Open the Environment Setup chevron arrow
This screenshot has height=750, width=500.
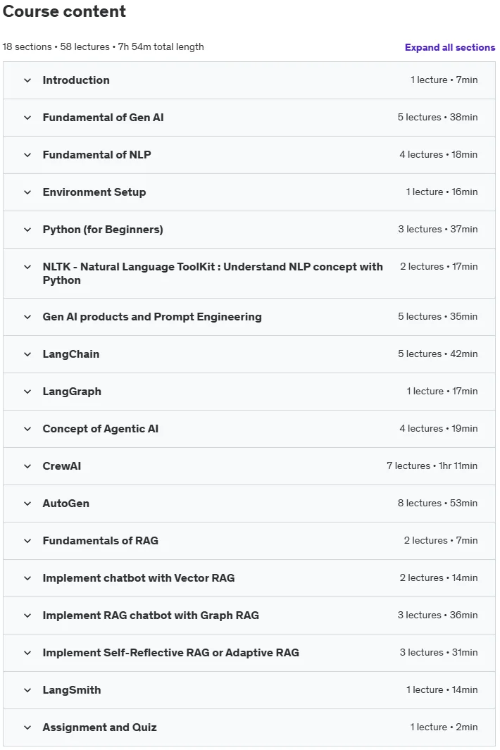coord(27,192)
